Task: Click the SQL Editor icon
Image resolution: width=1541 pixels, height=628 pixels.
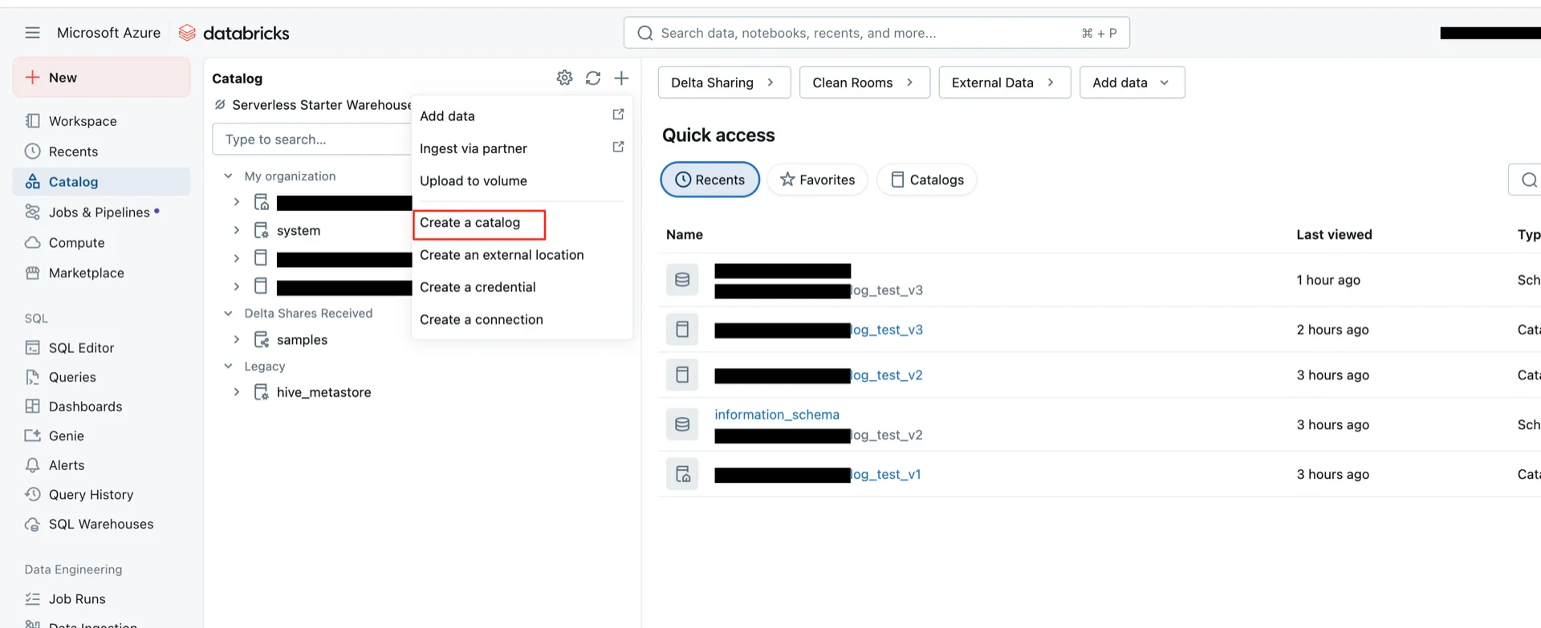Action: click(x=32, y=347)
